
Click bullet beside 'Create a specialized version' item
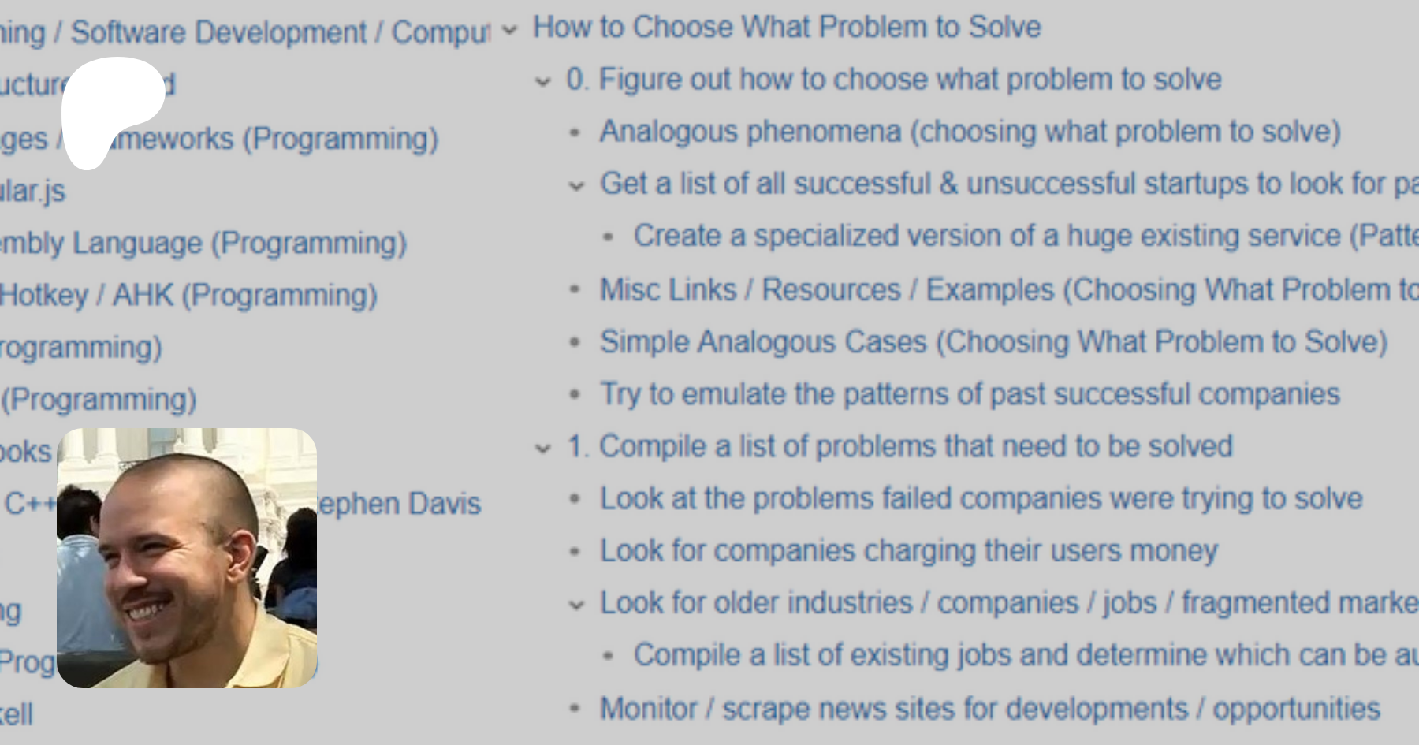pyautogui.click(x=608, y=237)
